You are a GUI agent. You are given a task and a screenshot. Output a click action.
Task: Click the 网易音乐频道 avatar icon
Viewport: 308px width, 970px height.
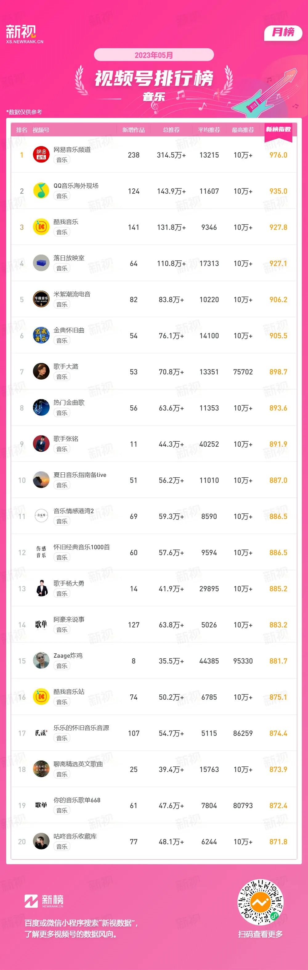pyautogui.click(x=41, y=155)
